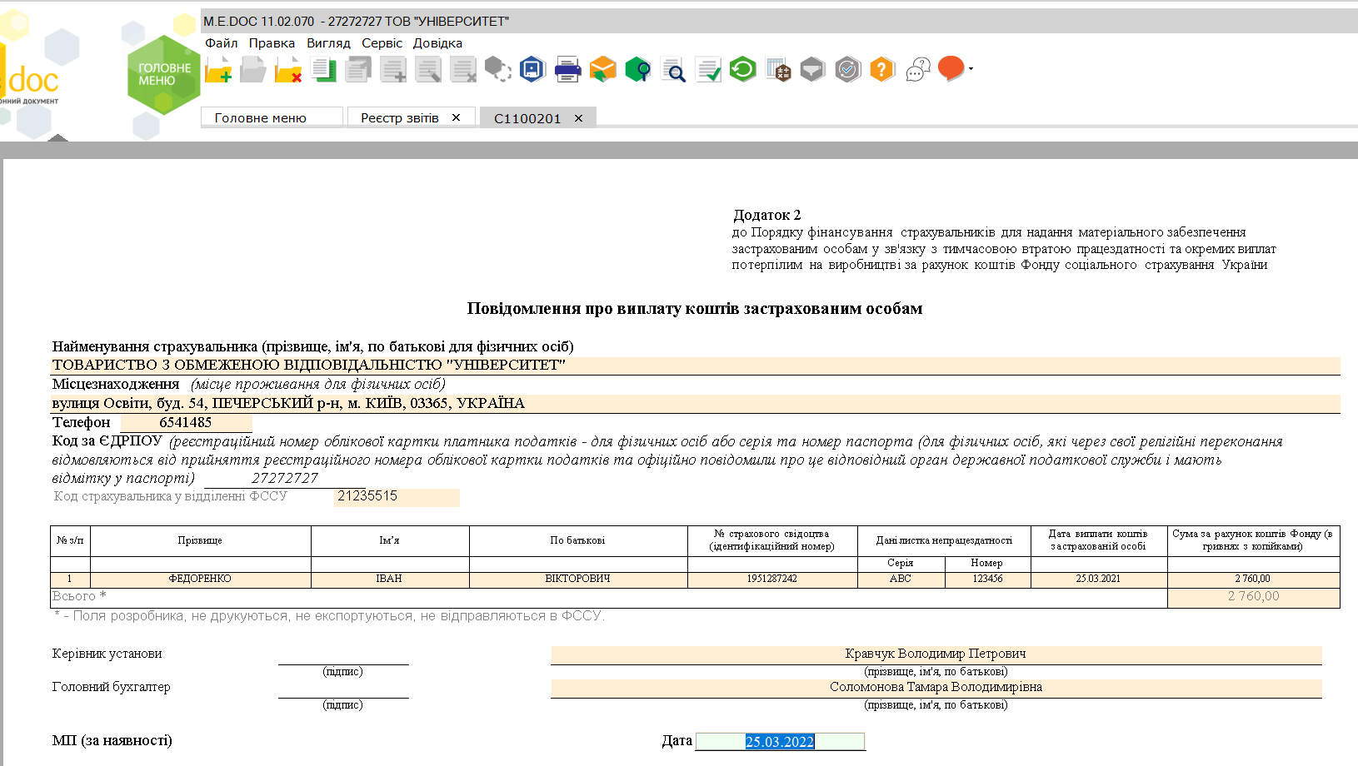1358x766 pixels.
Task: Open the Файл menu
Action: pos(221,43)
